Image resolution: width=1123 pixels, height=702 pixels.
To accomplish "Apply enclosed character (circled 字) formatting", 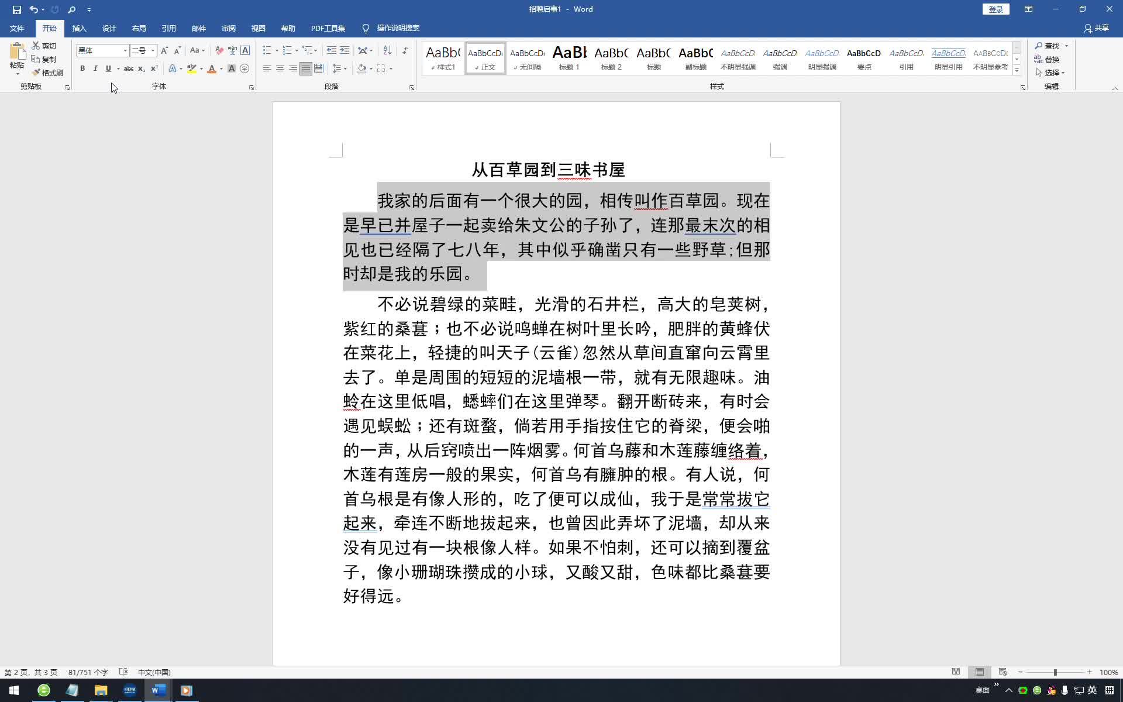I will (244, 68).
